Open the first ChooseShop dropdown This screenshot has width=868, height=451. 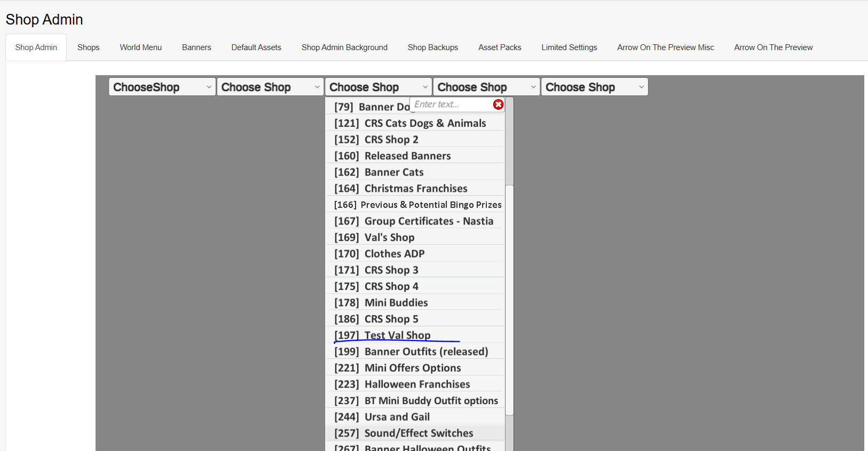162,87
